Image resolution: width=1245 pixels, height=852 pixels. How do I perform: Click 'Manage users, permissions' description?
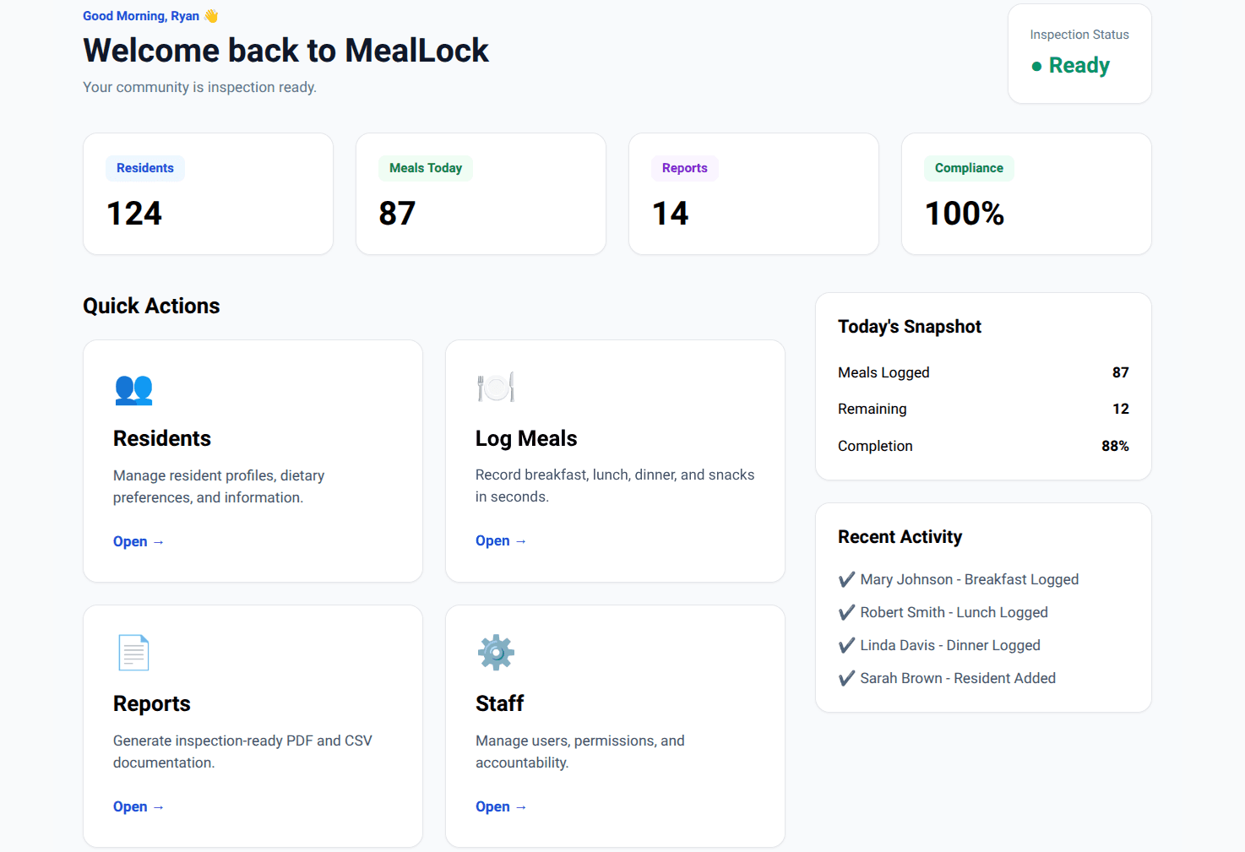(580, 752)
